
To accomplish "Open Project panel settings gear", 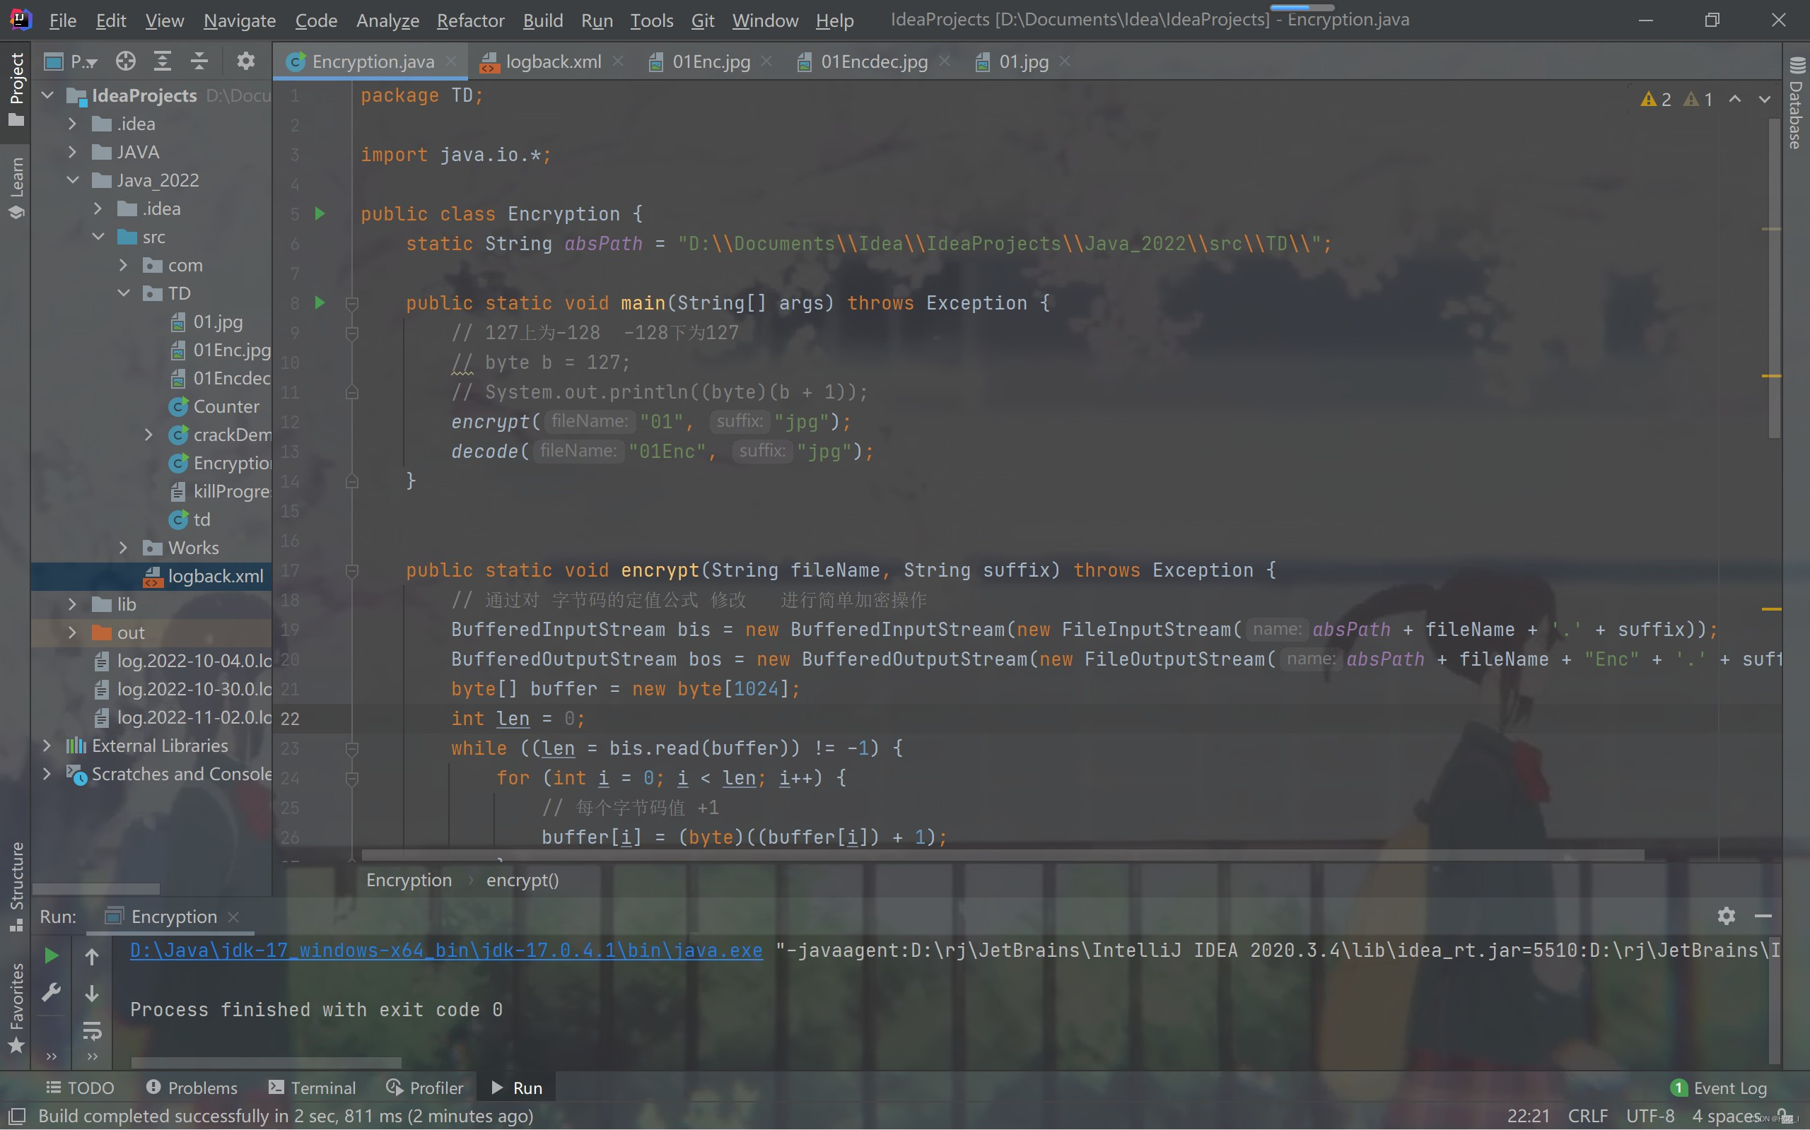I will [245, 61].
